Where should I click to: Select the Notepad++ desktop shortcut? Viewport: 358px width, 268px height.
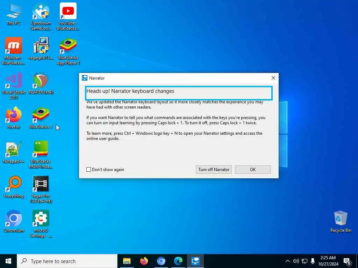(x=14, y=152)
